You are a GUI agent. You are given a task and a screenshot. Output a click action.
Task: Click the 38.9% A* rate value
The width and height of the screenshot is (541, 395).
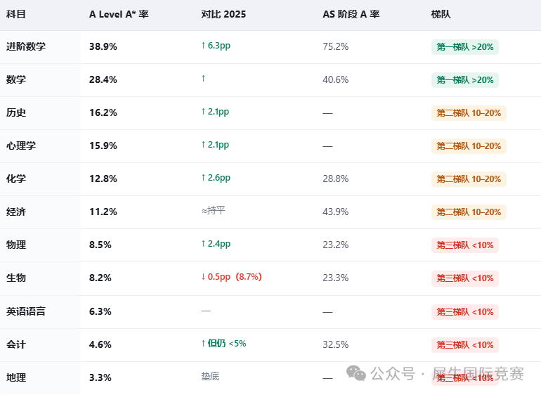coord(103,46)
